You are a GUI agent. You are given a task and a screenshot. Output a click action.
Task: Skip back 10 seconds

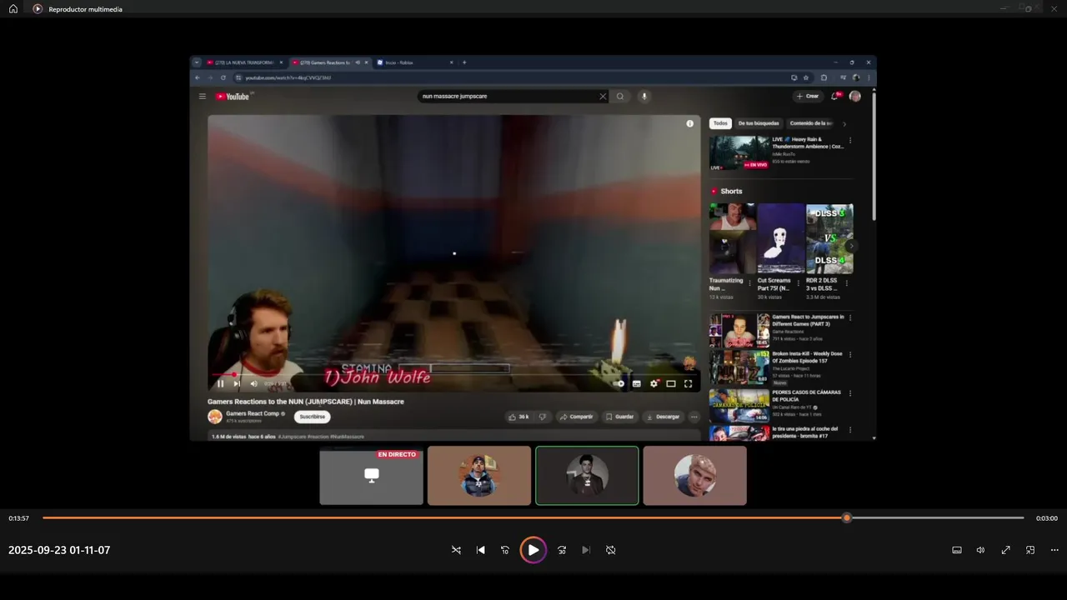[x=505, y=550]
